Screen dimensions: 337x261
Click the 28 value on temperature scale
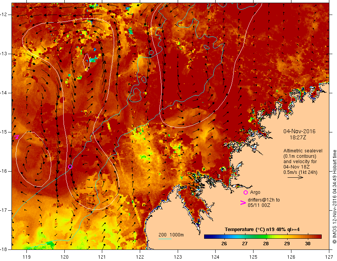(x=266, y=244)
